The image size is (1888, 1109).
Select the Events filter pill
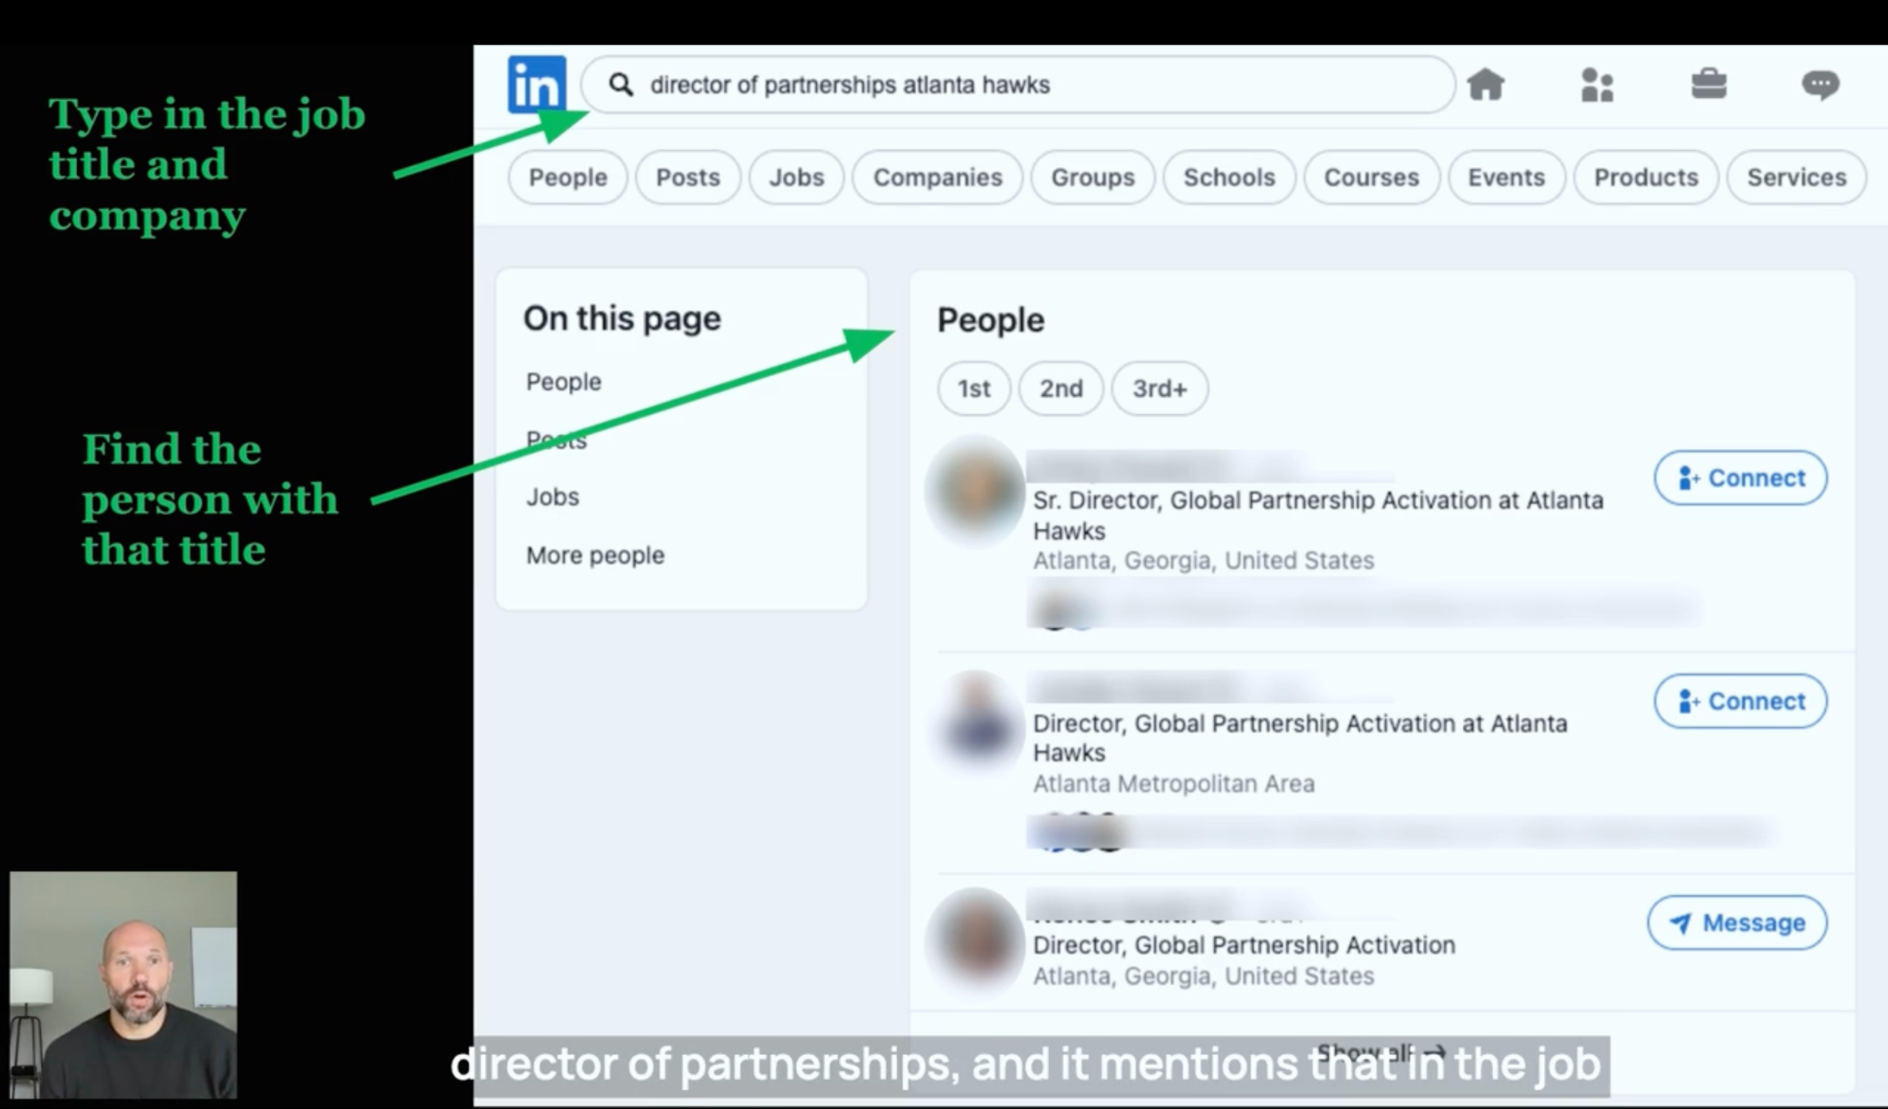click(1506, 177)
